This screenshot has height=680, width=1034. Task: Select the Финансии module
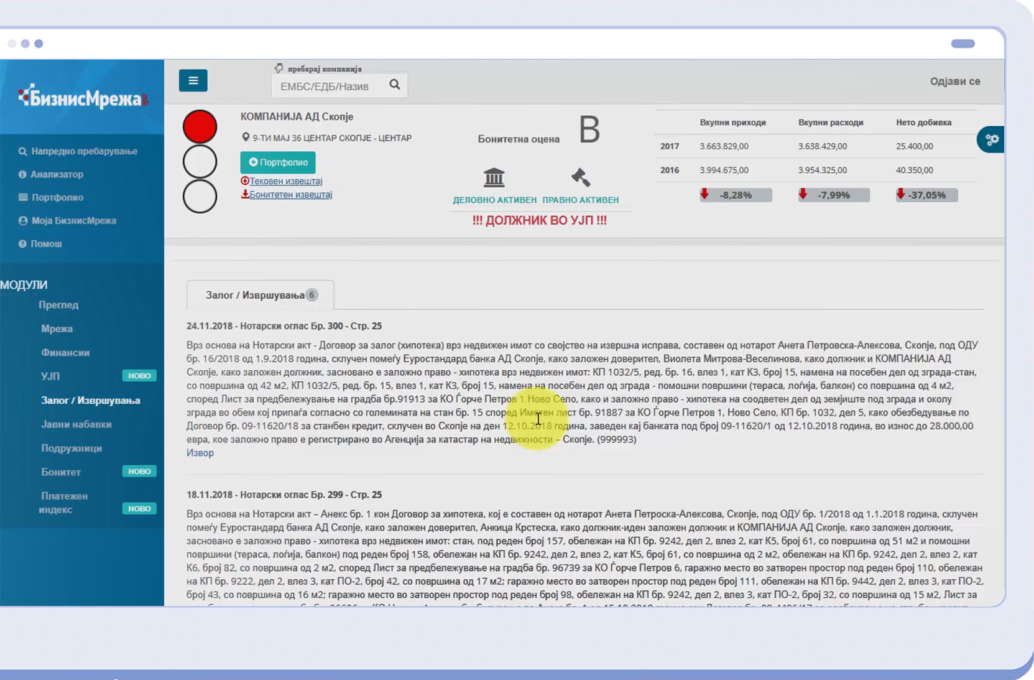click(65, 353)
